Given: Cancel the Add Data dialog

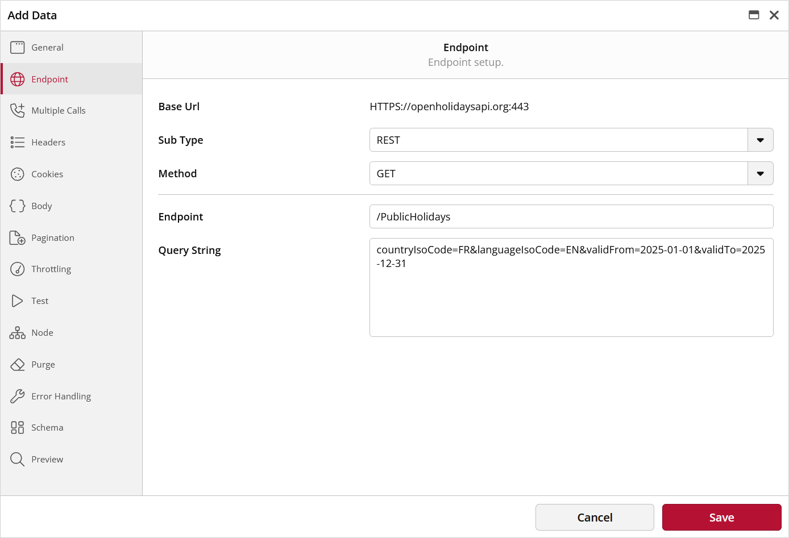Looking at the screenshot, I should coord(595,517).
